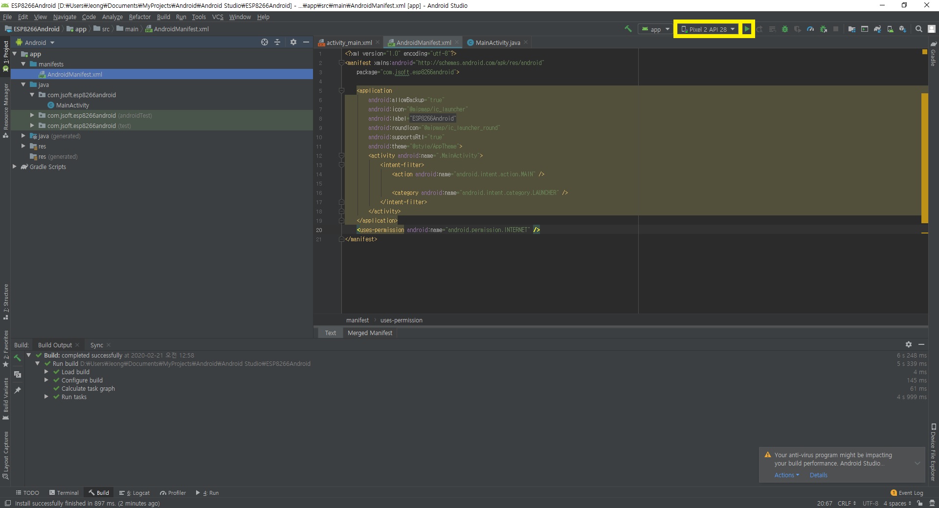Screen dimensions: 939x508
Task: Expand the Run tasks build node
Action: (x=46, y=397)
